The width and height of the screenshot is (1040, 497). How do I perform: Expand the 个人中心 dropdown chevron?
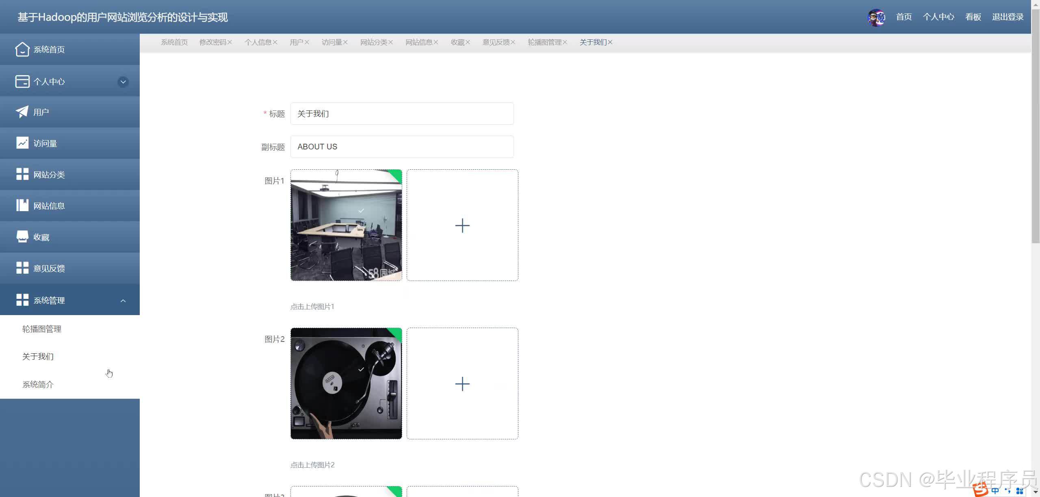point(123,82)
